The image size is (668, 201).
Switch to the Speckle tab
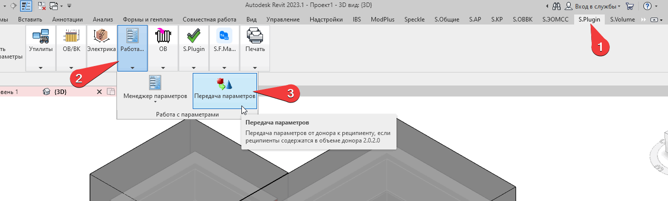pos(414,19)
